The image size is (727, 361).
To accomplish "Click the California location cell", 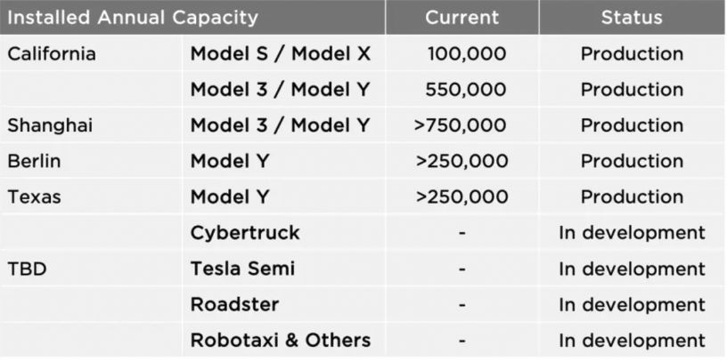I will click(52, 53).
